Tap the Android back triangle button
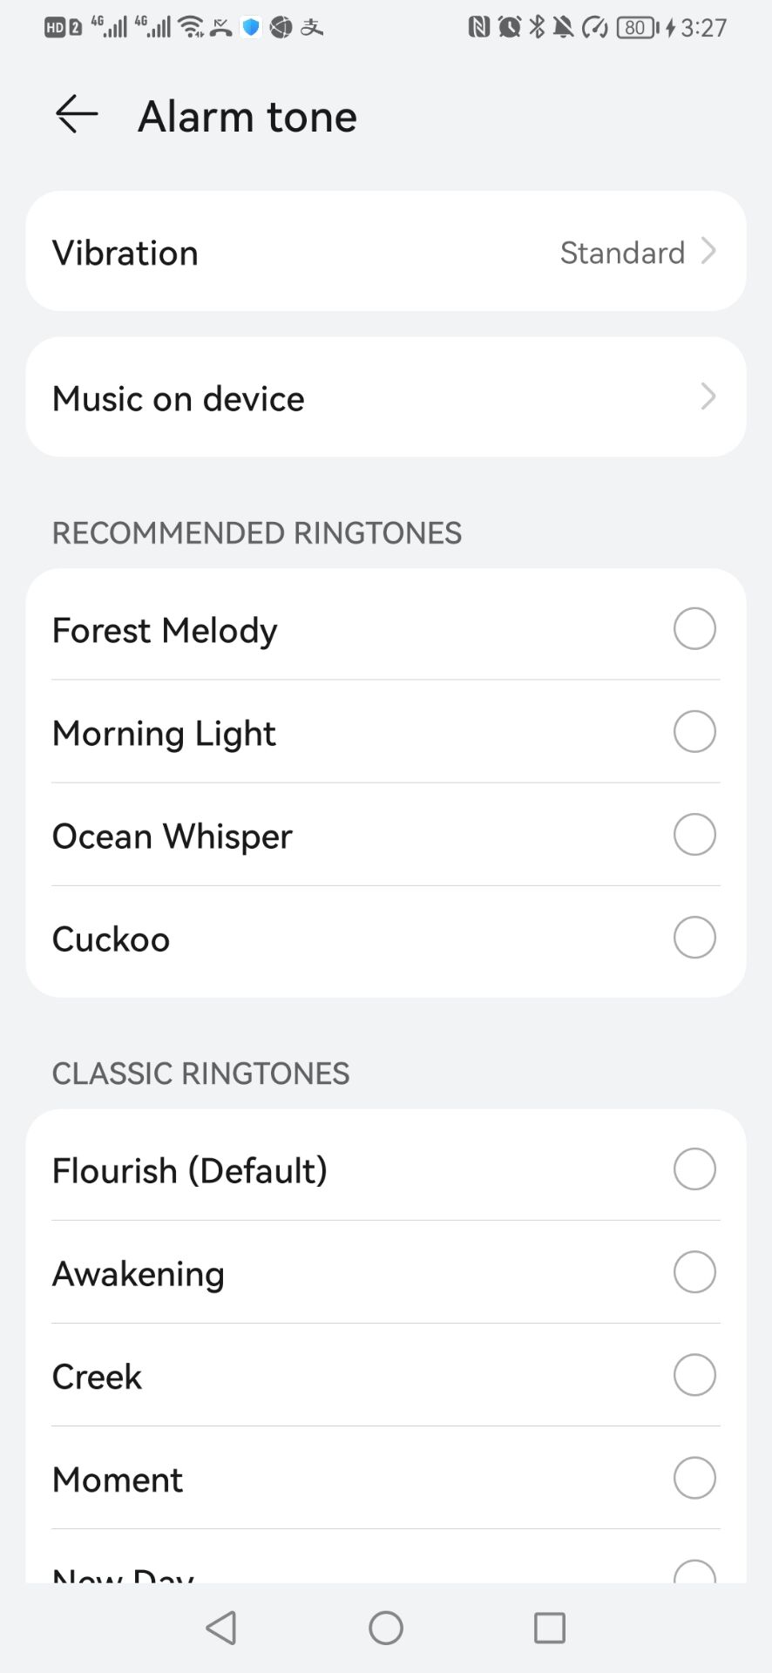Image resolution: width=772 pixels, height=1673 pixels. pyautogui.click(x=221, y=1628)
